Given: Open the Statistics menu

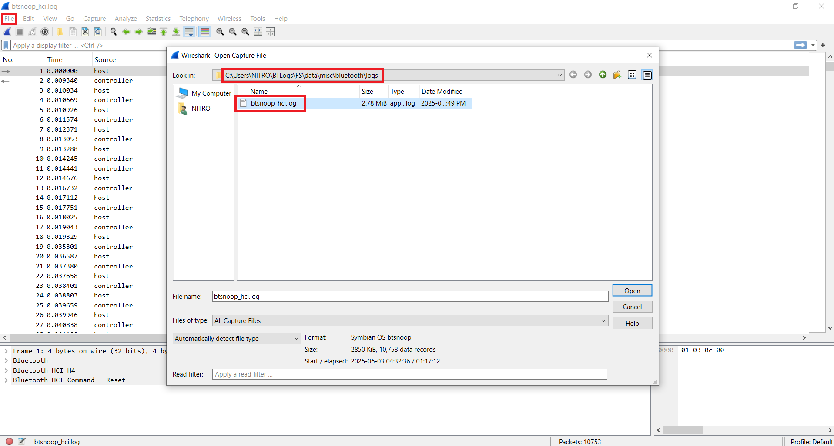Looking at the screenshot, I should [158, 19].
